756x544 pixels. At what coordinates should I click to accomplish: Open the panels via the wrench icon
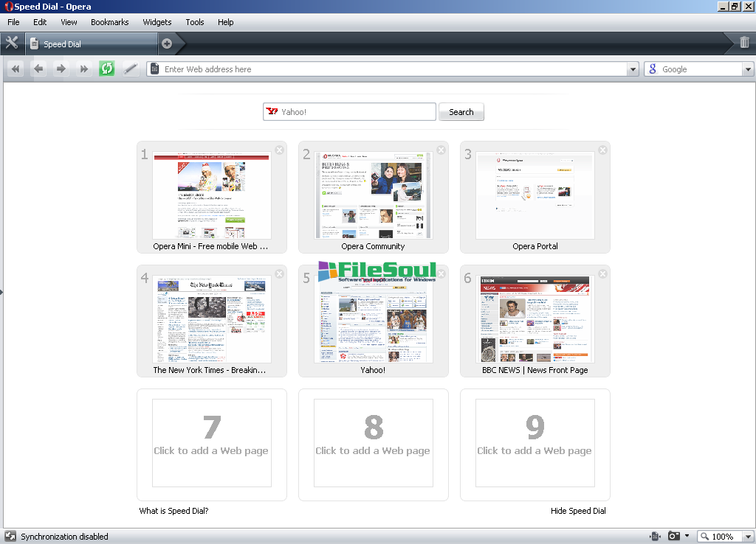tap(12, 43)
